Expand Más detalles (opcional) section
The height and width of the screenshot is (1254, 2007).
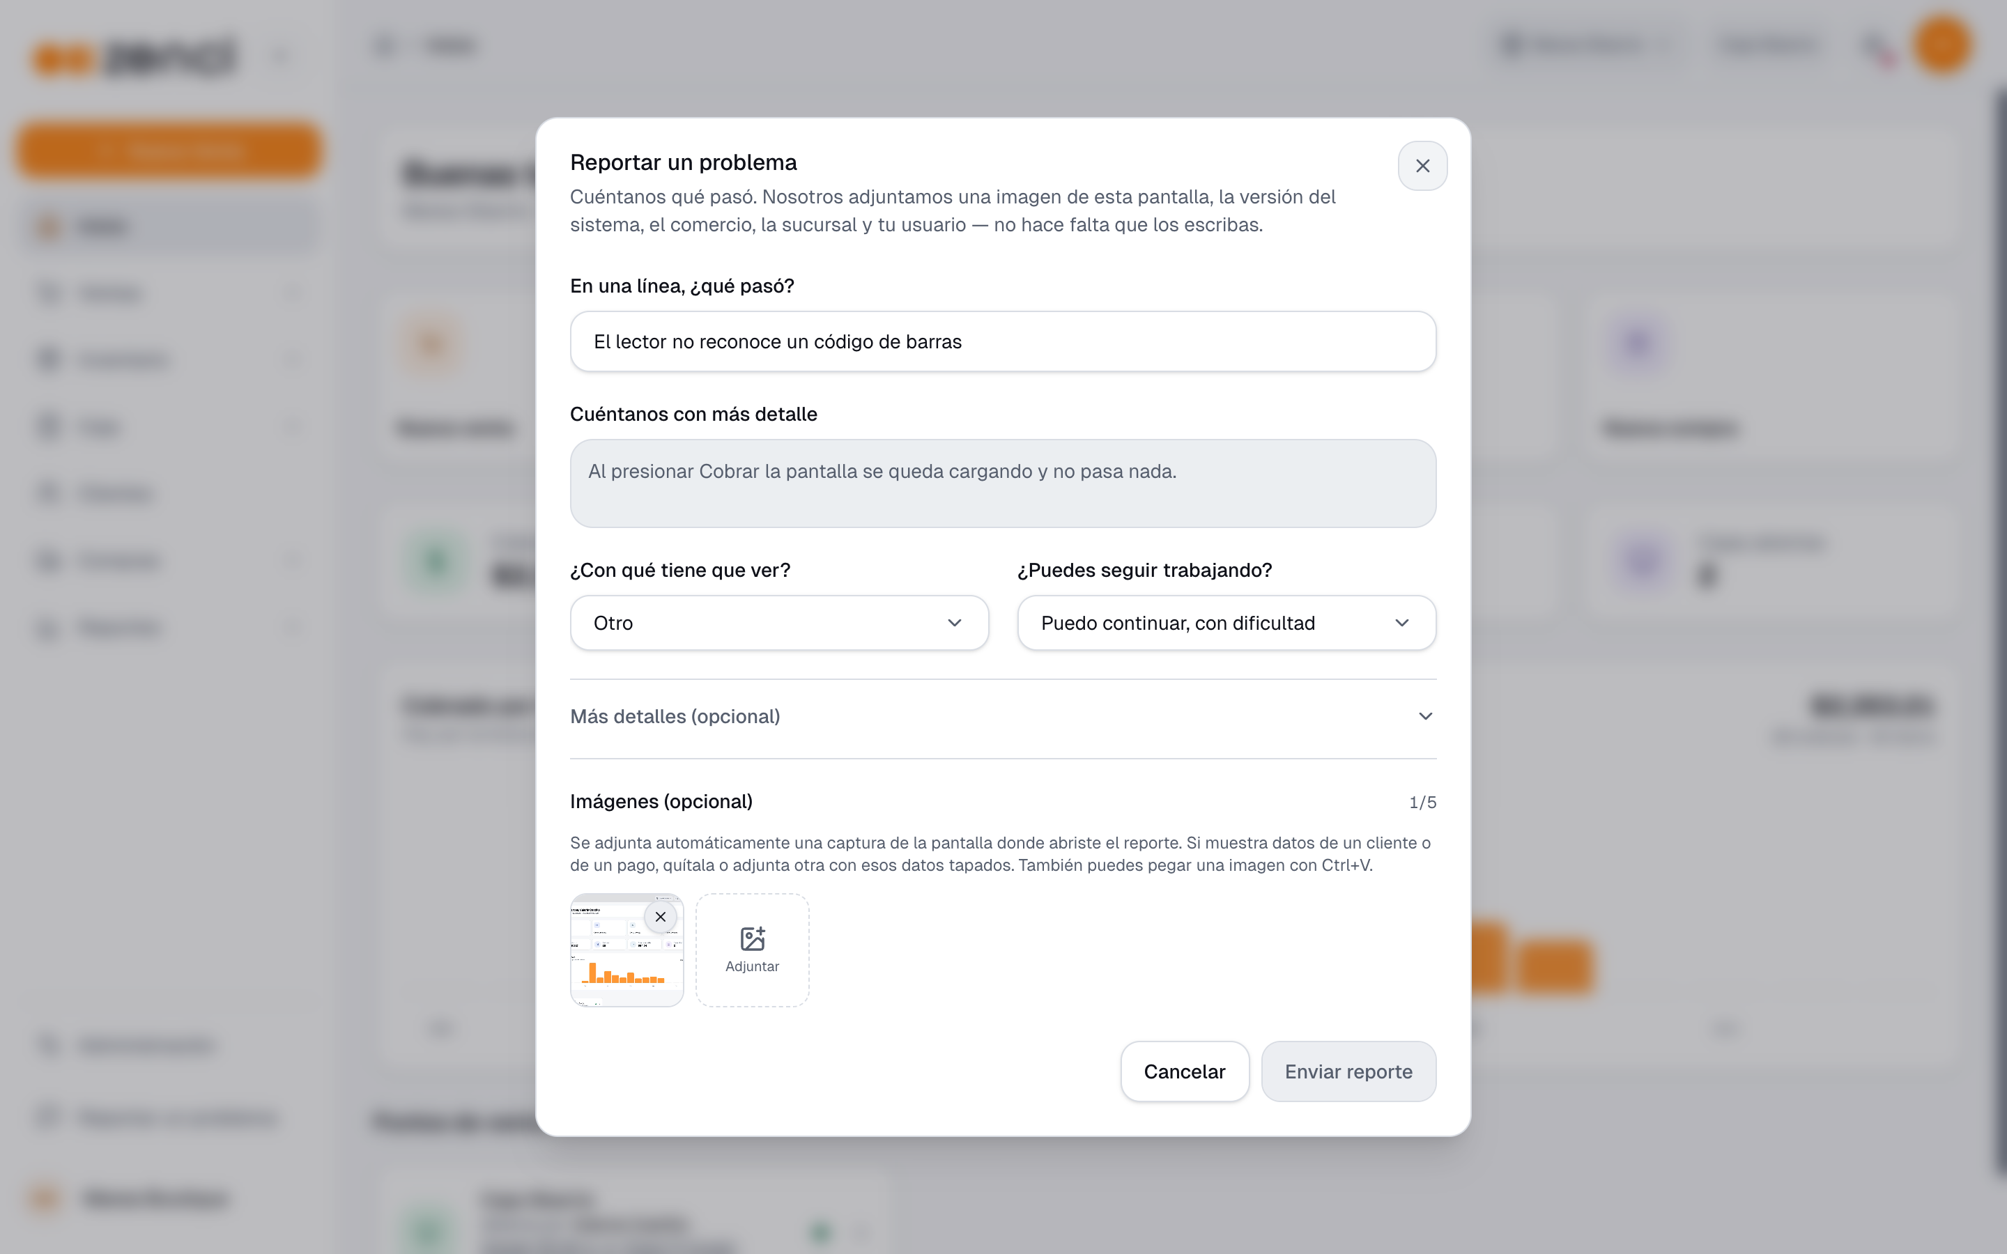(1003, 717)
